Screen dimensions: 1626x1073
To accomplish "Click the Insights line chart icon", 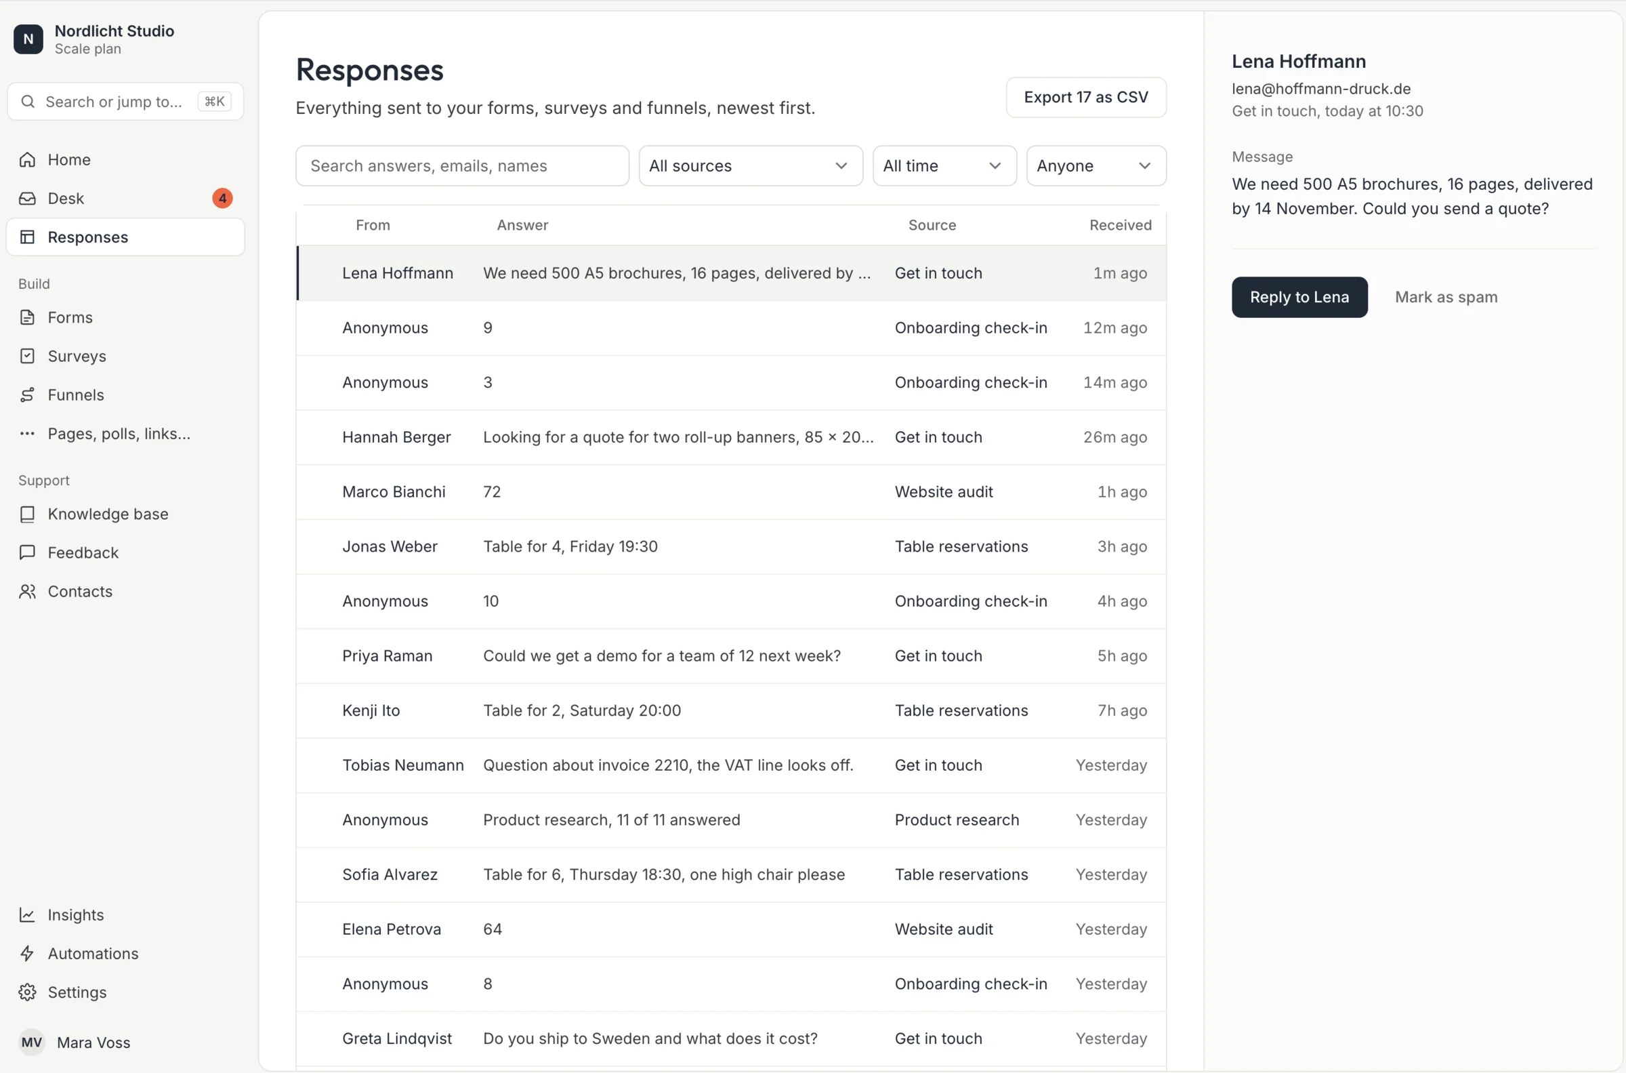I will pyautogui.click(x=27, y=915).
